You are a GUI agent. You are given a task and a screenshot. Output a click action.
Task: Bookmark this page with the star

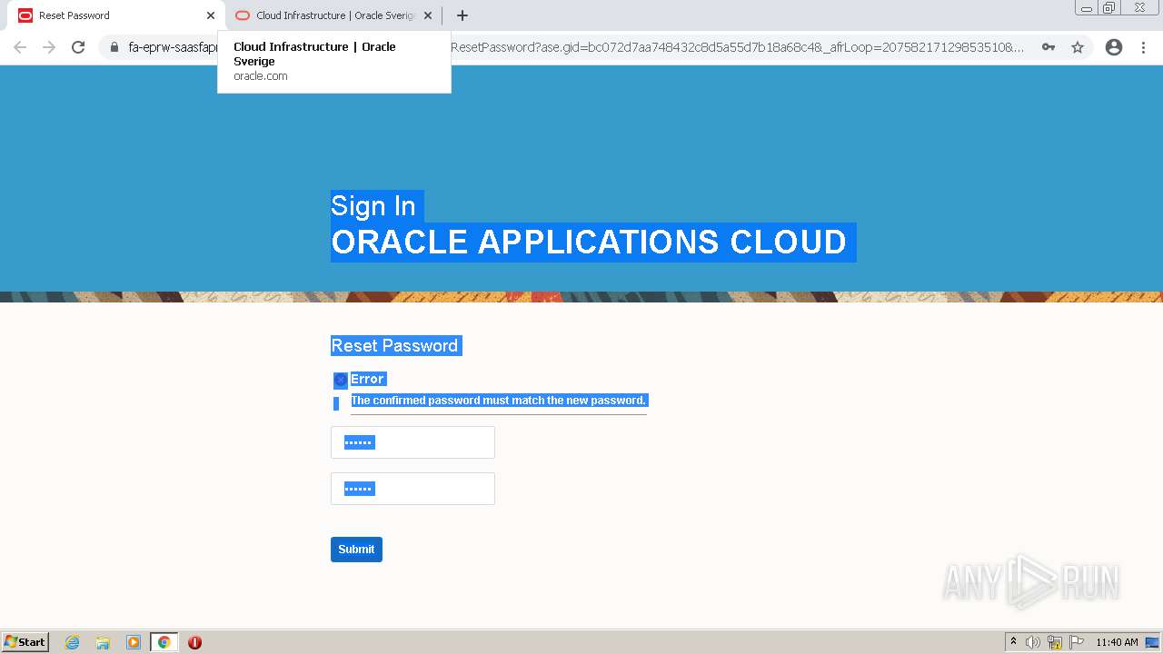pos(1078,47)
